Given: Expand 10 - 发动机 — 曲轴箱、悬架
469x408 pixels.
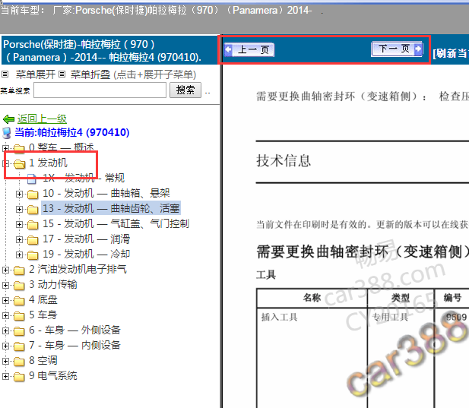Looking at the screenshot, I should [19, 194].
